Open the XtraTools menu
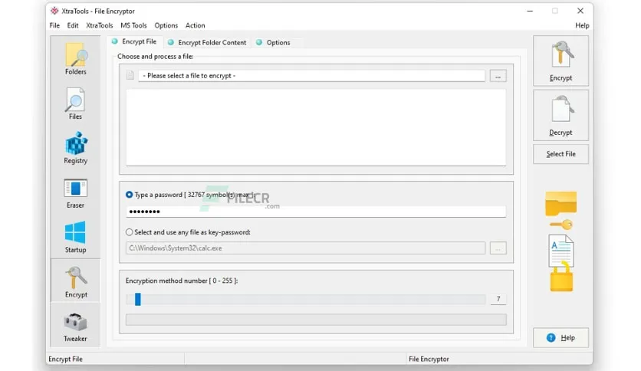The width and height of the screenshot is (641, 371). tap(100, 25)
